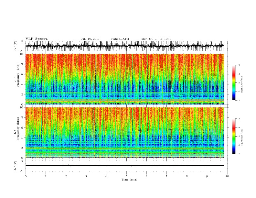Click the 'VLF Spectra' title text
The image size is (256, 198).
click(37, 39)
